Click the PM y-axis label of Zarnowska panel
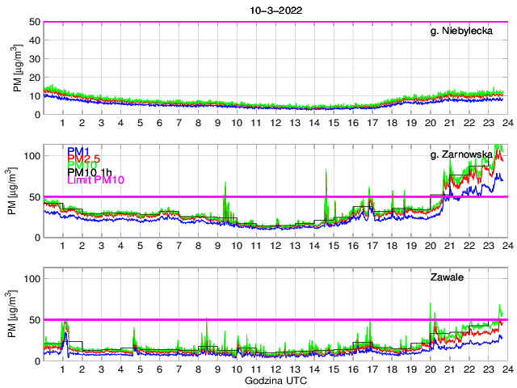The height and width of the screenshot is (388, 517). (x=12, y=191)
